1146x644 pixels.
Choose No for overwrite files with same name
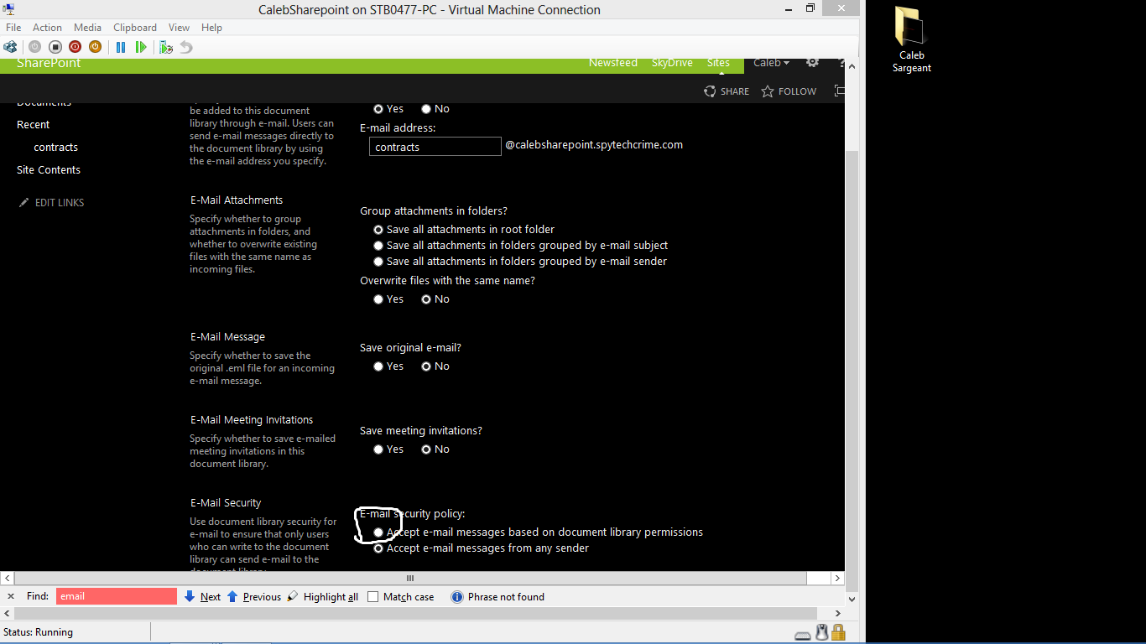(426, 299)
